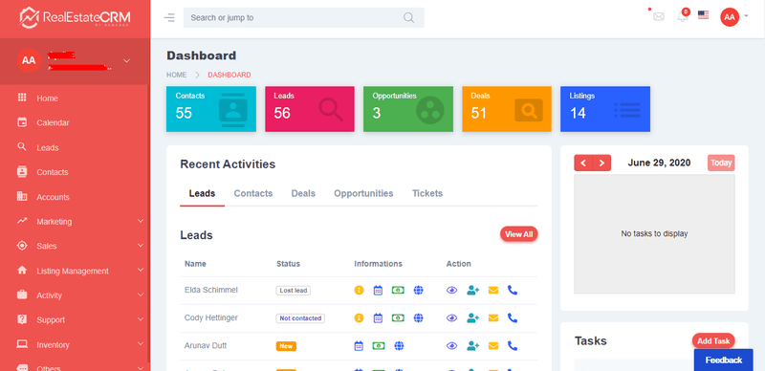View Arunav Dutt lead with eye icon

coord(451,345)
